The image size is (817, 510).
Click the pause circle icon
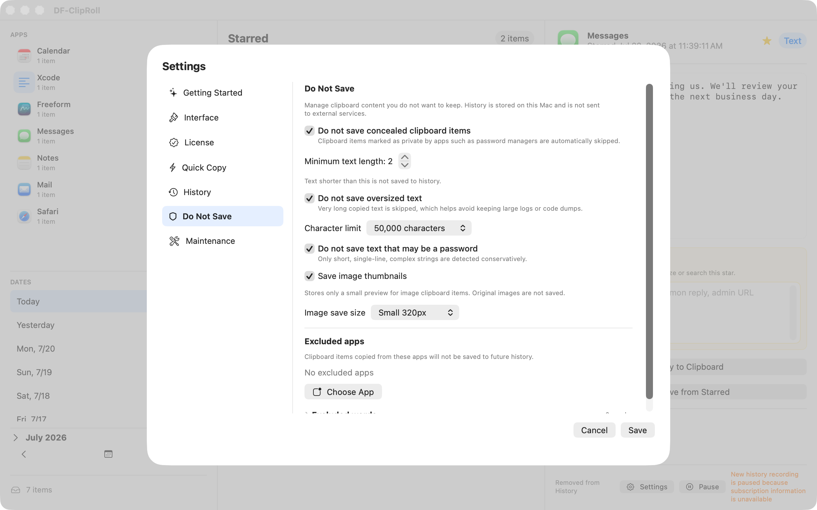coord(690,487)
